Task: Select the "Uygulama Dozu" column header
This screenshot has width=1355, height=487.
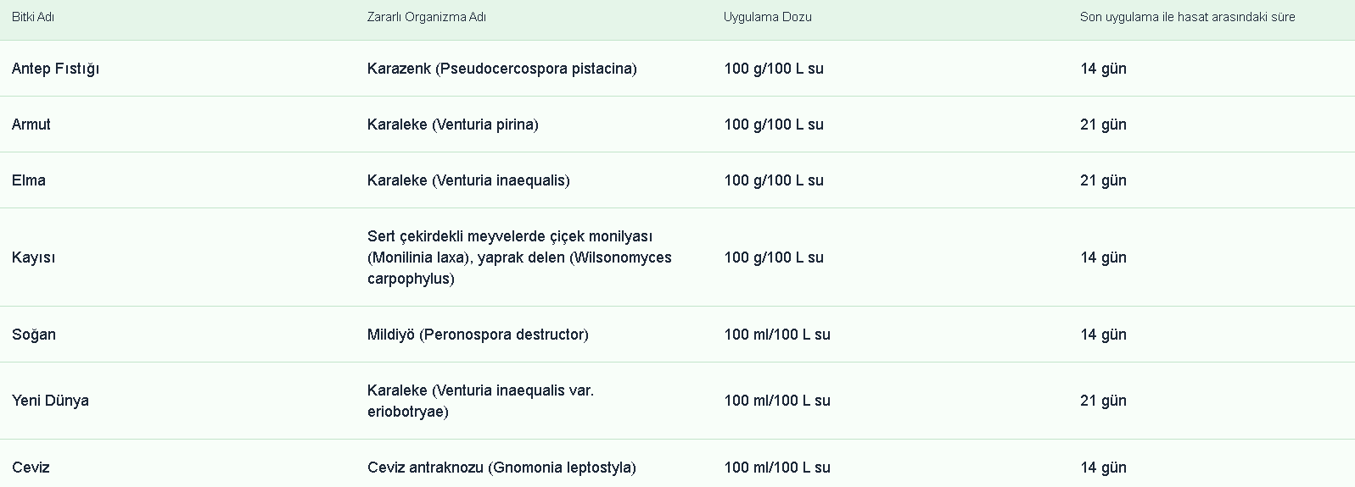Action: 767,17
